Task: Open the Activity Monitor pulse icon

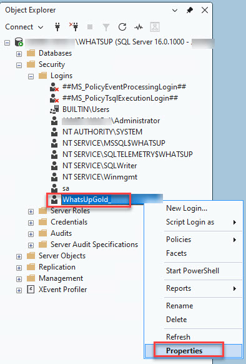Action: [139, 28]
